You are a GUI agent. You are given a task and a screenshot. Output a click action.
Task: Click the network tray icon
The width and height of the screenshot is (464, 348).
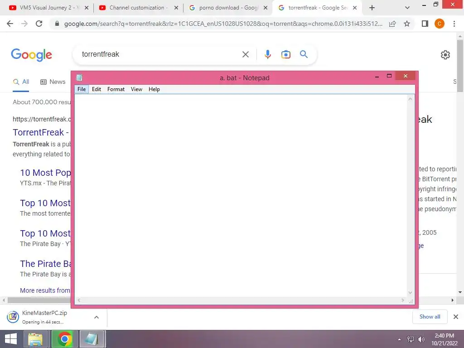coord(411,339)
